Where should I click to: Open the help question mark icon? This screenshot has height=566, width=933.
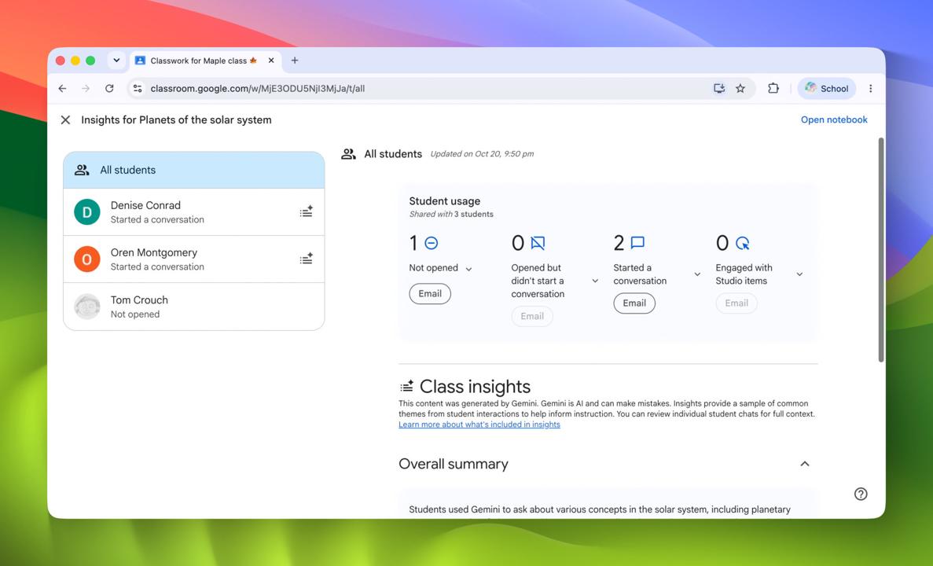click(861, 494)
